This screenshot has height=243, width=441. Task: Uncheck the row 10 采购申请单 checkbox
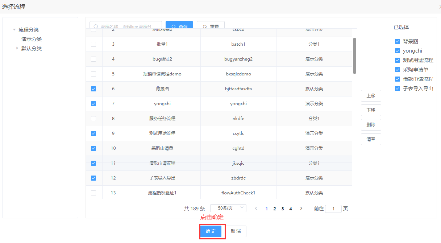[x=93, y=148]
